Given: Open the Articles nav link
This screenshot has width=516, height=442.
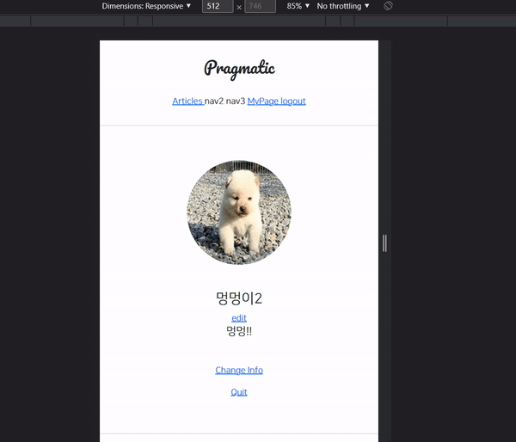Looking at the screenshot, I should click(187, 101).
